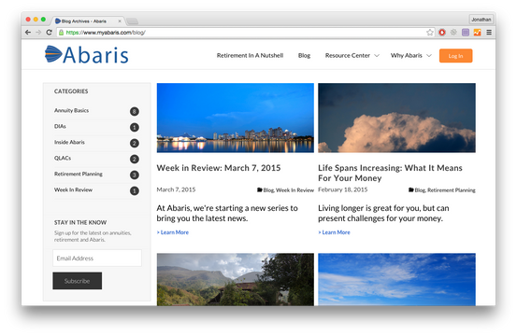Click the gray gear extension icon
The image size is (517, 336).
pos(453,33)
